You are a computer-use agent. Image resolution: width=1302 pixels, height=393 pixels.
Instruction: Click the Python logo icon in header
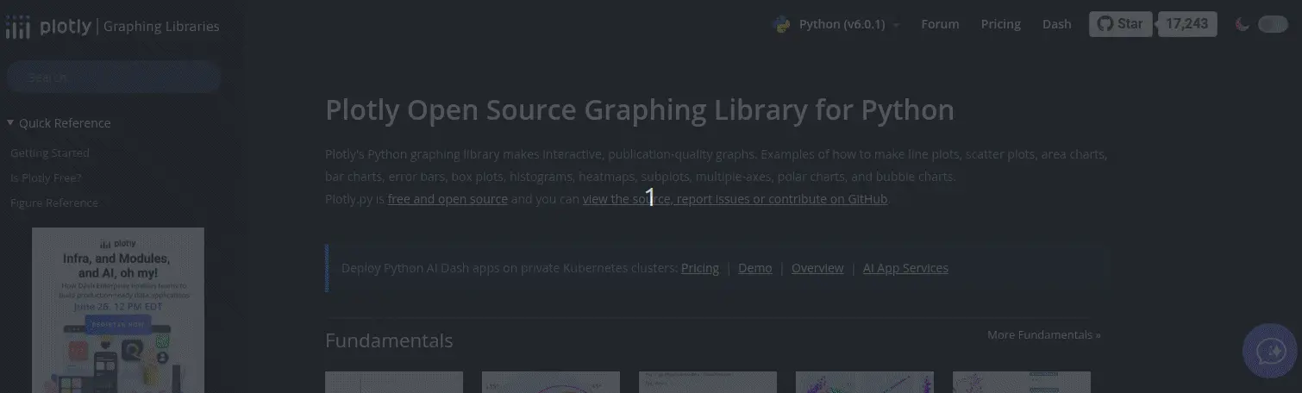[781, 24]
